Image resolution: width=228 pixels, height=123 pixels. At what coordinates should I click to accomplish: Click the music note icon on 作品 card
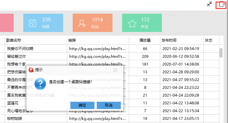(x=33, y=23)
